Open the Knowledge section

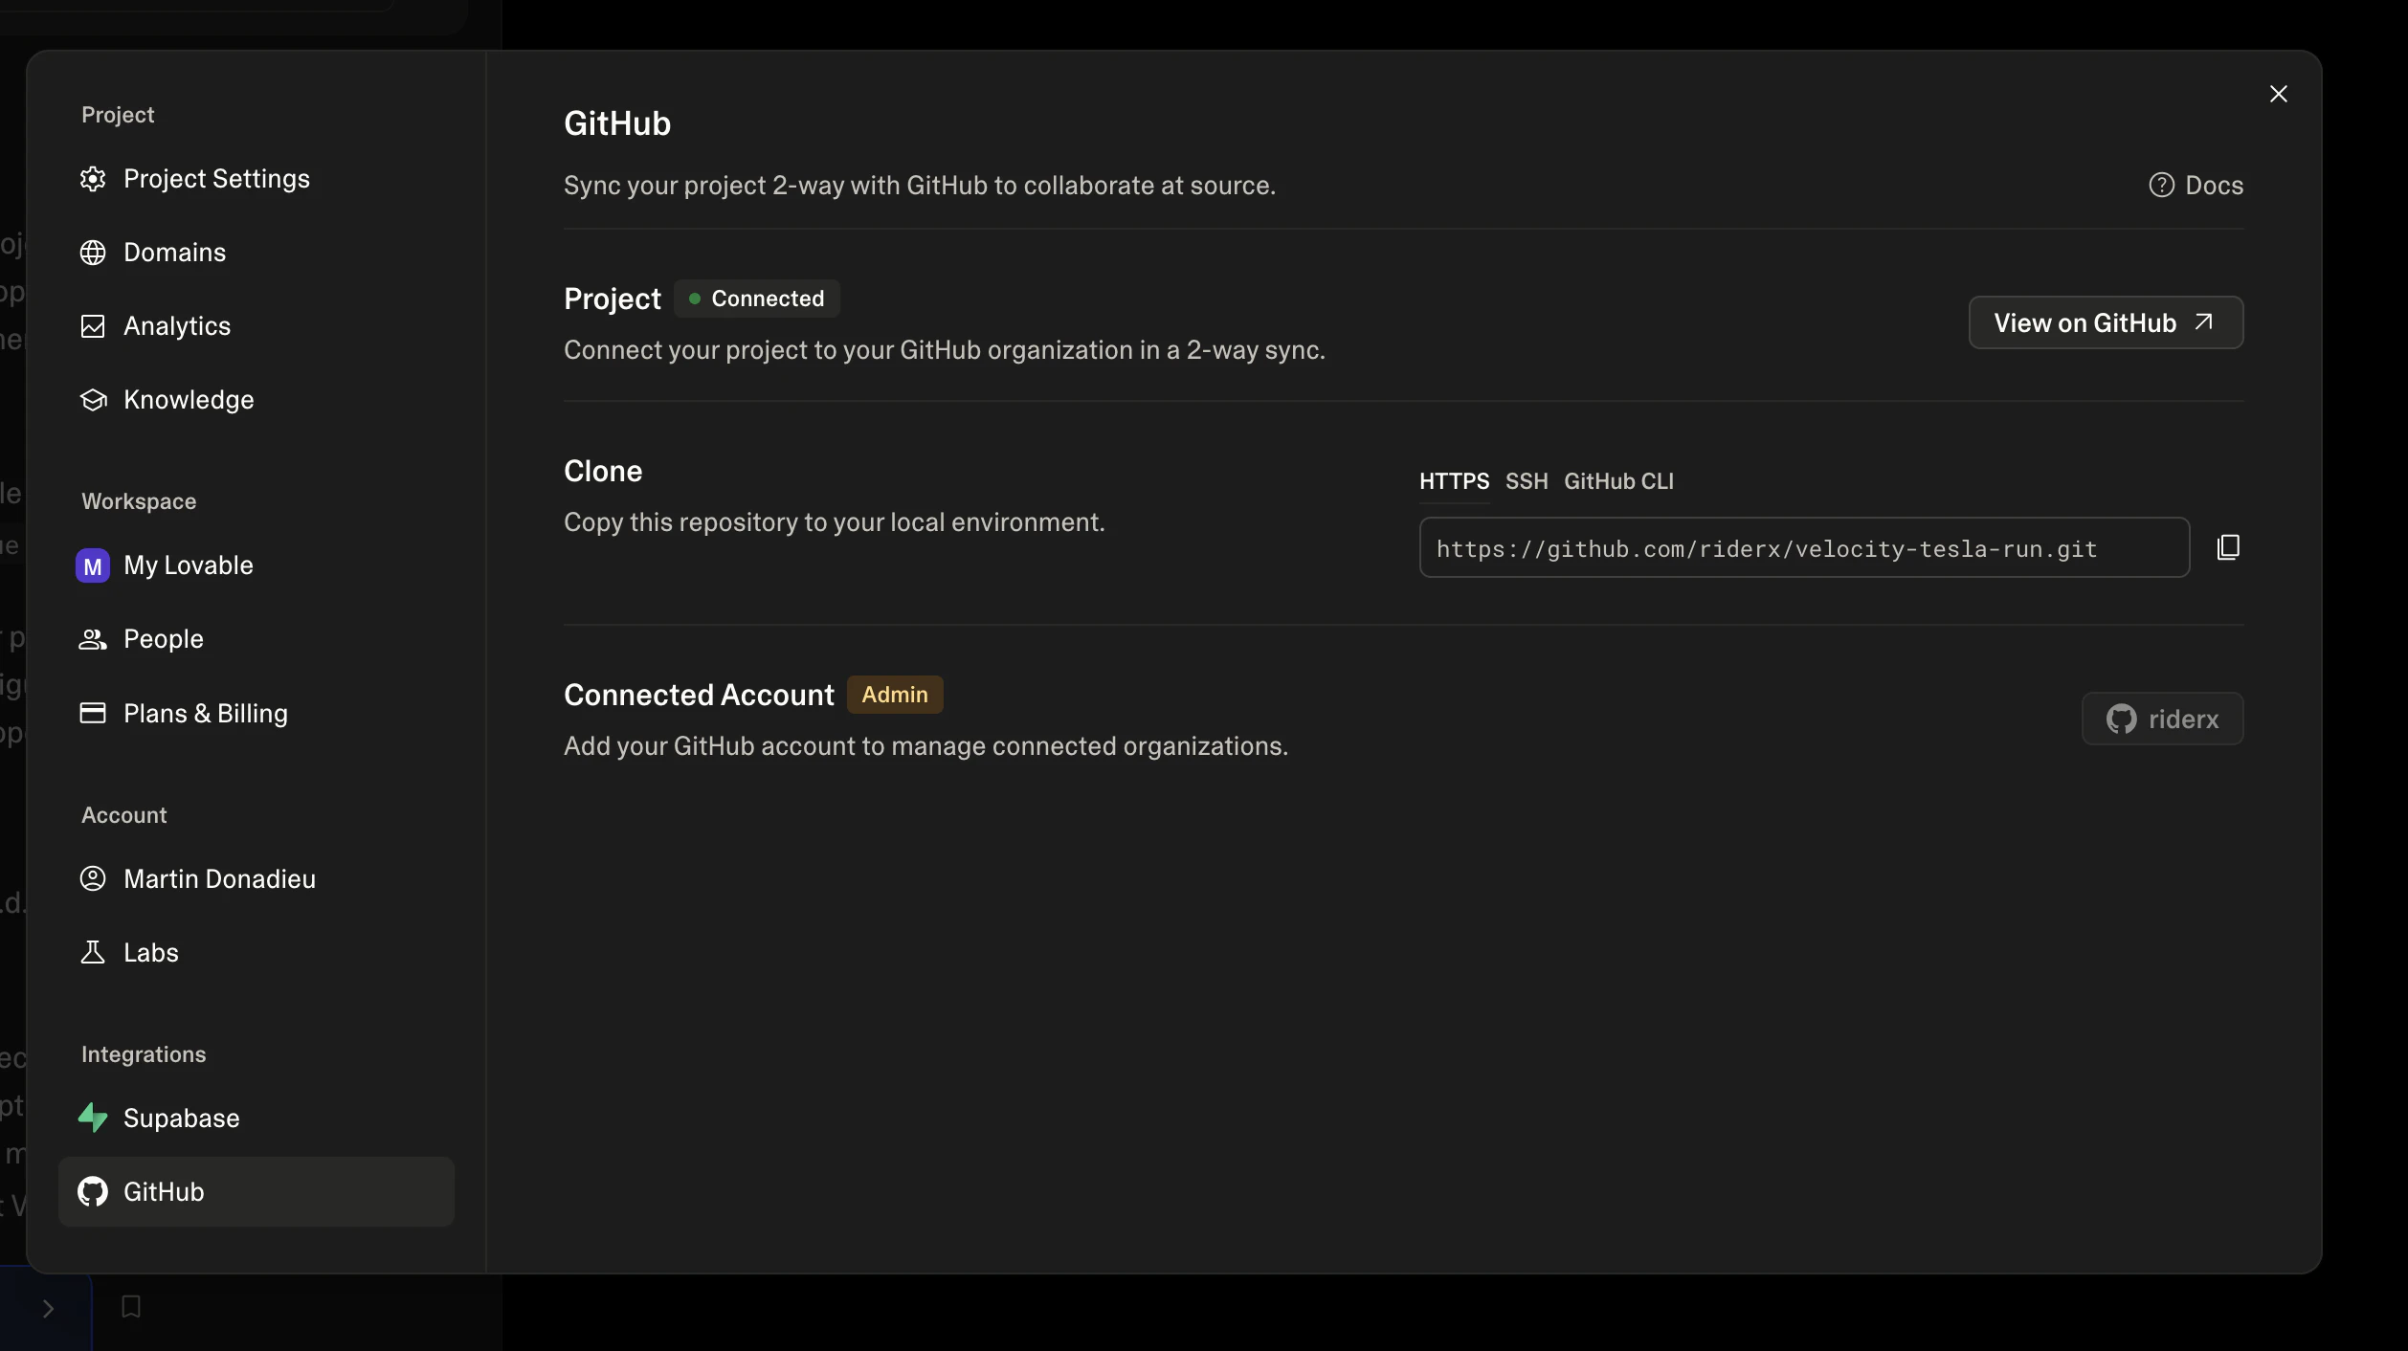click(188, 399)
